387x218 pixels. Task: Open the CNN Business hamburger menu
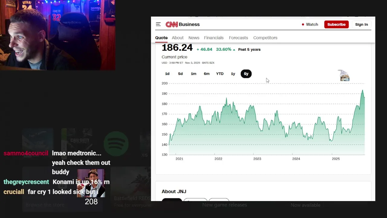coord(158,24)
